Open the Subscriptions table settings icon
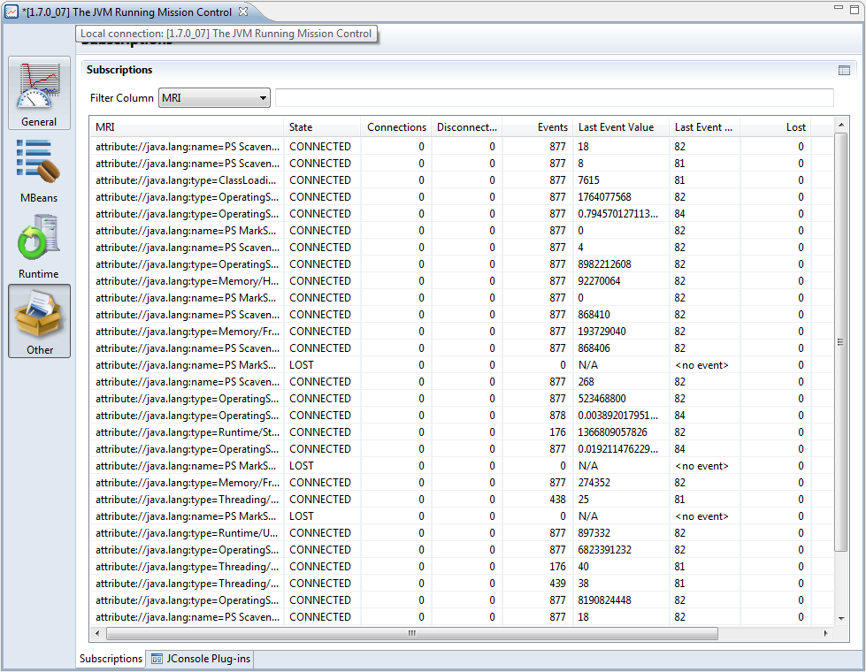Screen dimensions: 866x672 tap(844, 70)
